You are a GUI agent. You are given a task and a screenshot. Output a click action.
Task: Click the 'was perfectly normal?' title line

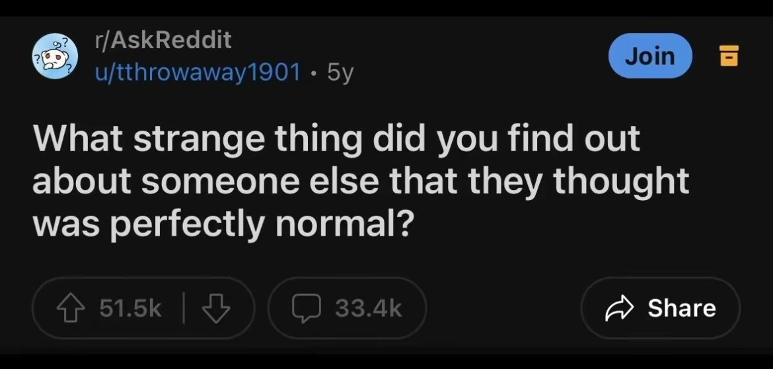(x=223, y=225)
